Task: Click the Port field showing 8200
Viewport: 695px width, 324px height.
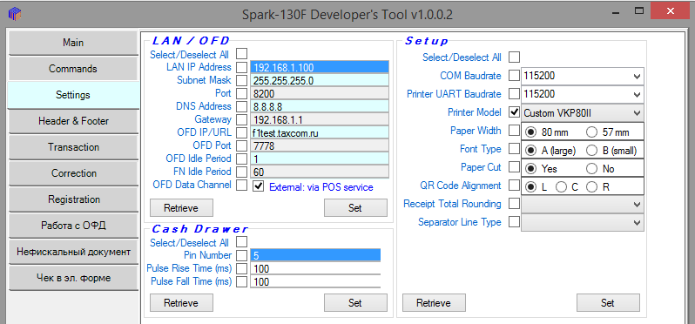Action: (x=320, y=93)
